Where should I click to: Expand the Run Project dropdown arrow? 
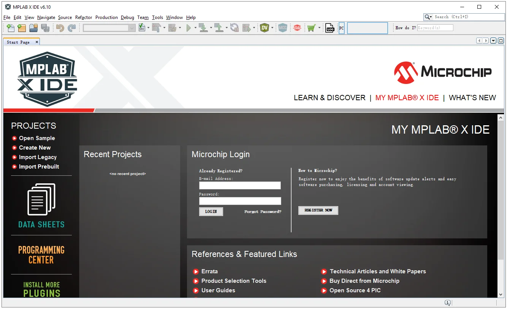[195, 28]
